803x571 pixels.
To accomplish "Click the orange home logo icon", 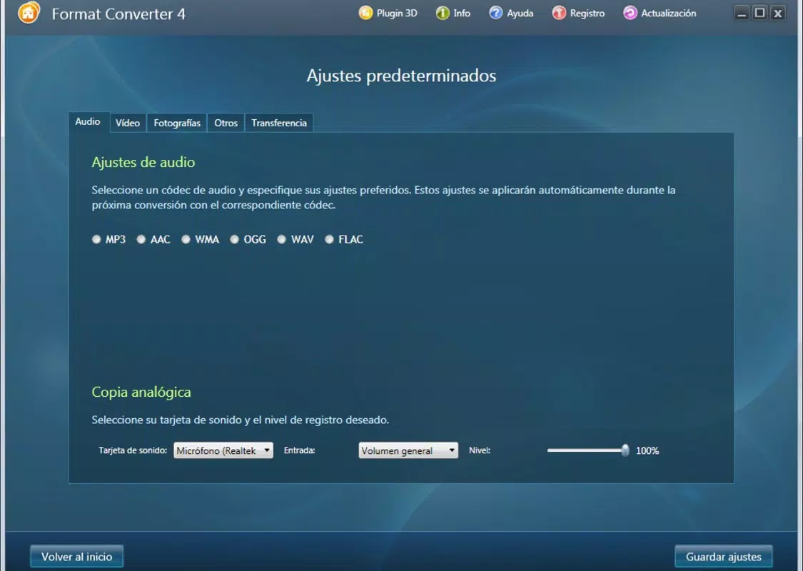I will [29, 12].
